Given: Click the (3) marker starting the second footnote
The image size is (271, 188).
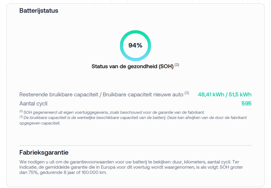Looking at the screenshot, I should (21, 117).
